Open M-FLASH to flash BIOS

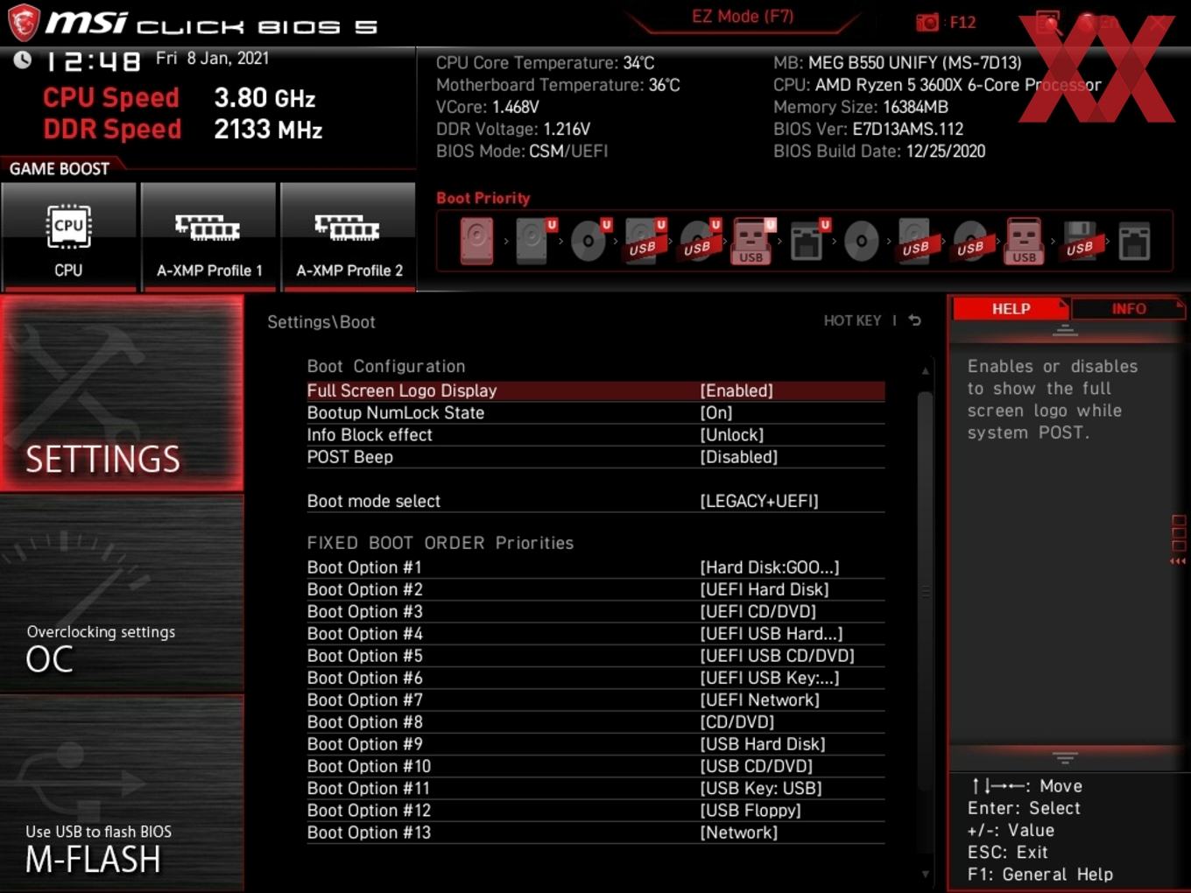(122, 793)
